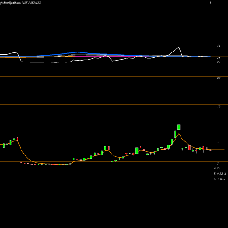Select the 31 price axis label

(218, 46)
